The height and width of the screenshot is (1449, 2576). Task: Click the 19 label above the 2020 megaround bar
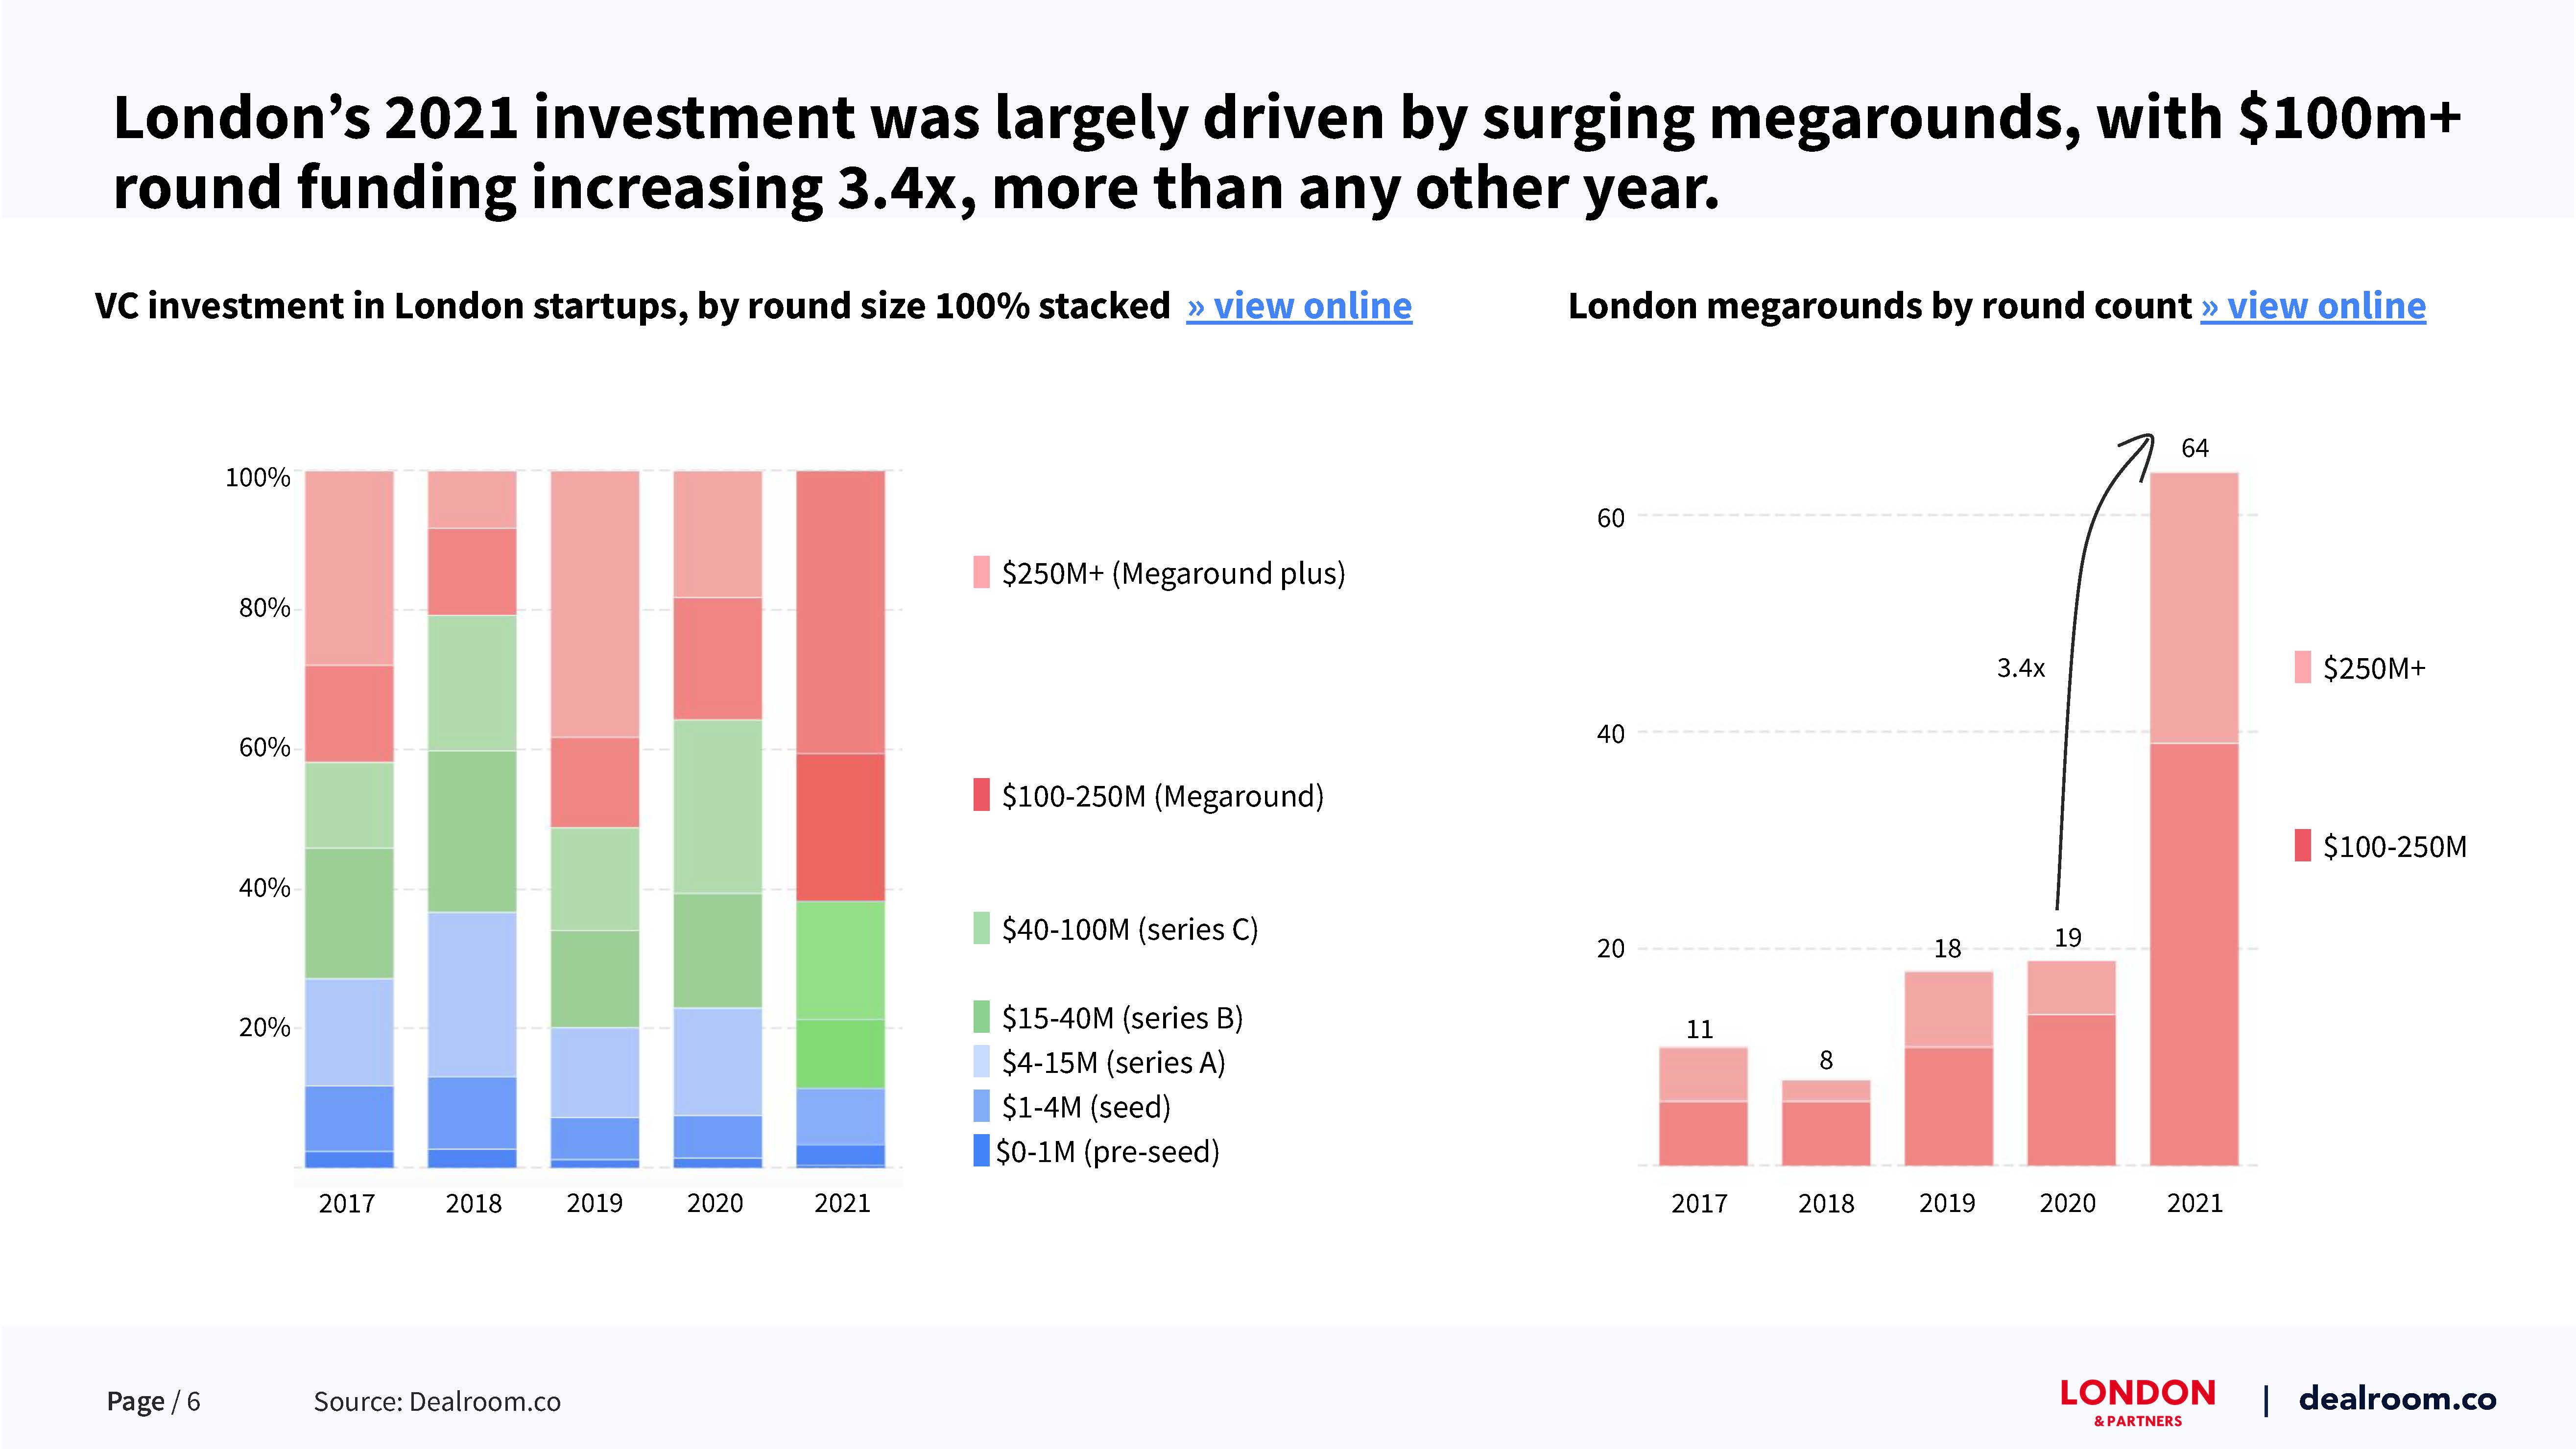coord(2068,938)
